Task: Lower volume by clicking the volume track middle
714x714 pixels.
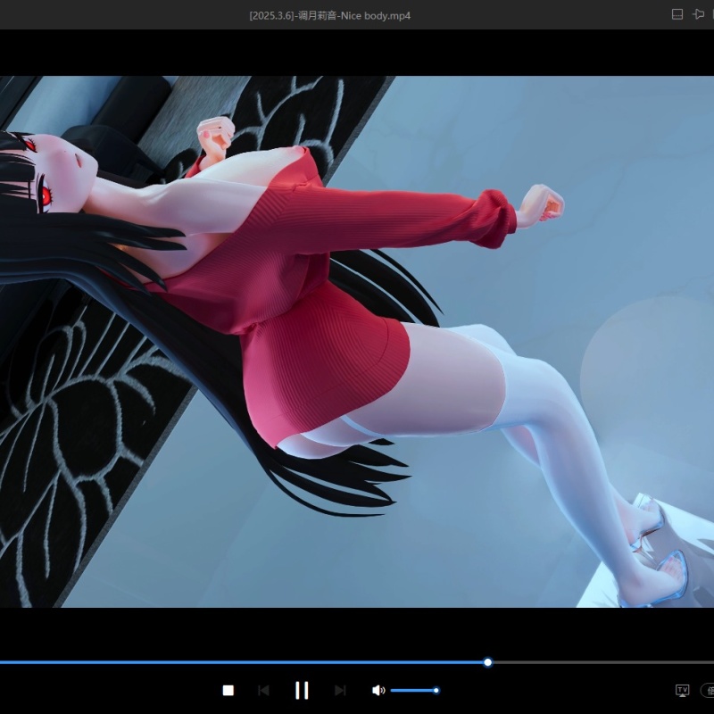Action: (412, 690)
